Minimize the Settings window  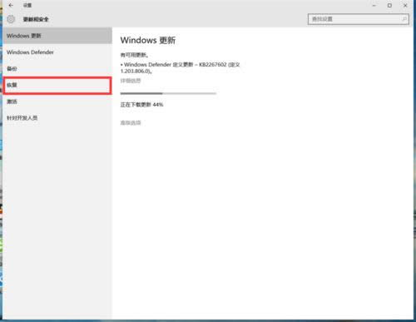coord(374,5)
